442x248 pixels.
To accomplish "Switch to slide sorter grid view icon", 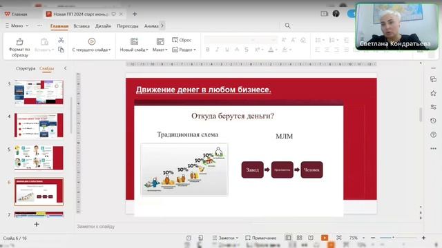I will point(299,238).
